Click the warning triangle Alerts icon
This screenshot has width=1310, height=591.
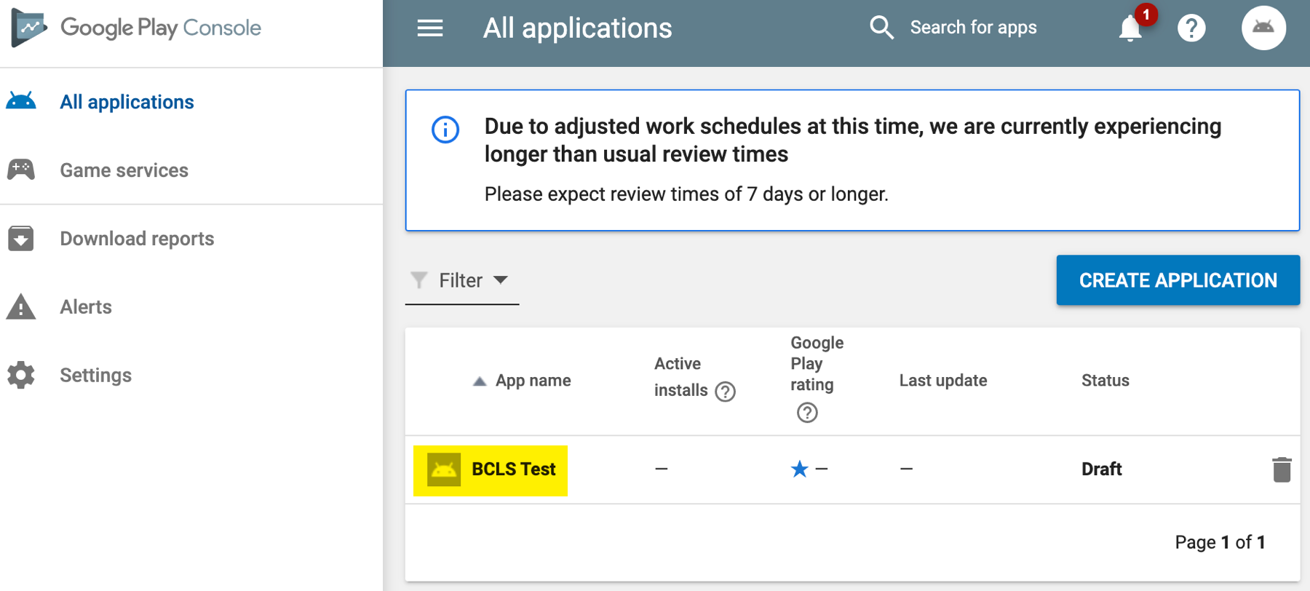[21, 306]
